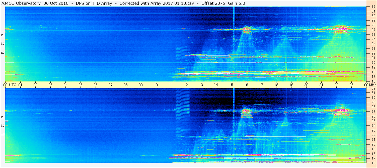Select the 07 hour tick label

(x=111, y=85)
